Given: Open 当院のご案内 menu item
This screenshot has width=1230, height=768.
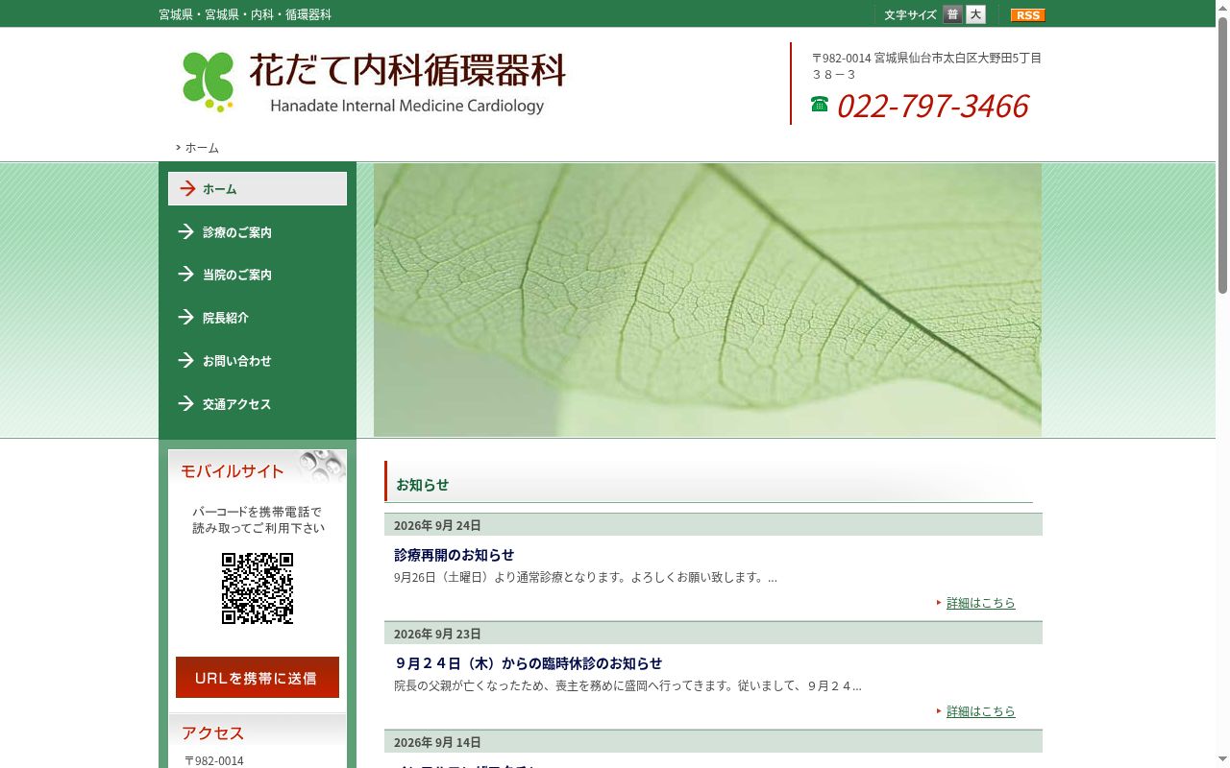Looking at the screenshot, I should [258, 275].
